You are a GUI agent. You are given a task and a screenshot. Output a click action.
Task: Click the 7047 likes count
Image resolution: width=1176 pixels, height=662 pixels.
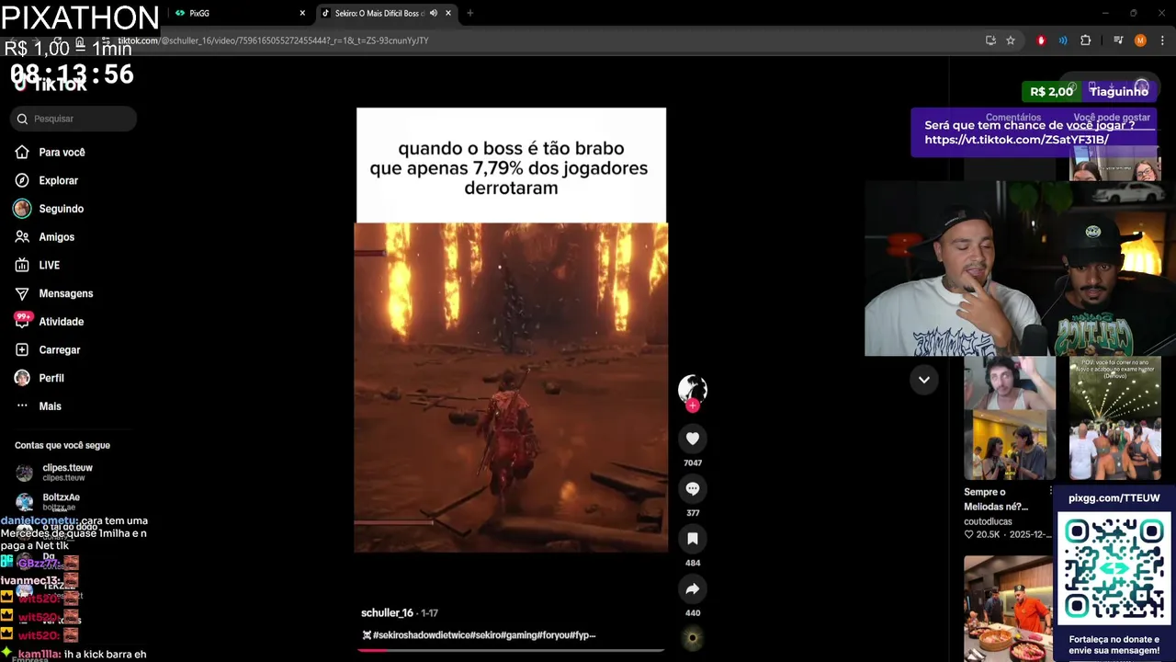point(693,462)
